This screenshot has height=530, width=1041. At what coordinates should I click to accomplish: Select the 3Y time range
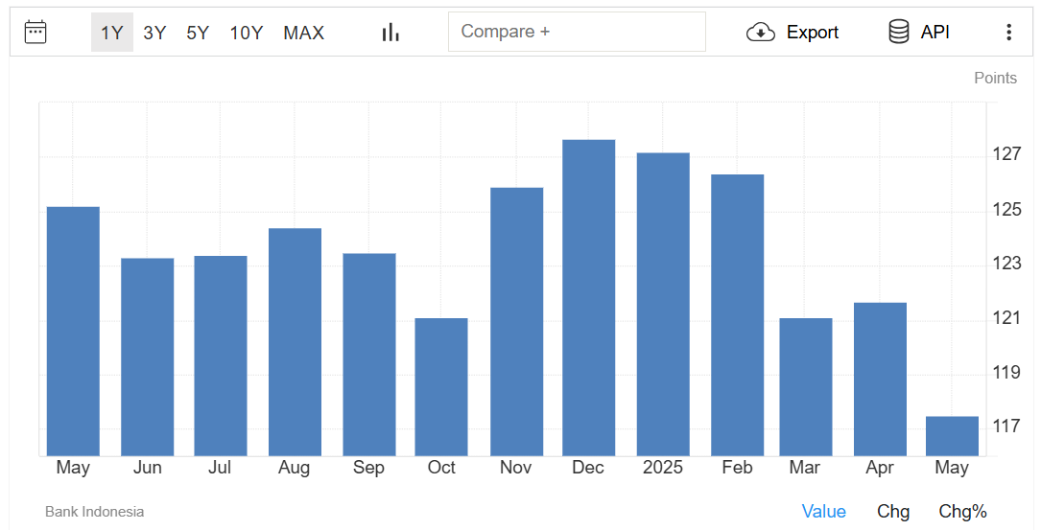[154, 33]
